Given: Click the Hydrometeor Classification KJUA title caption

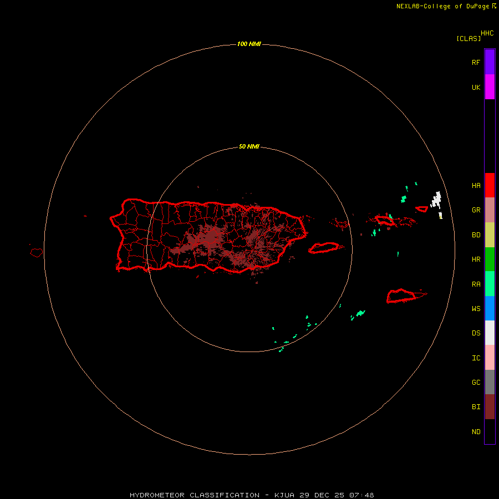Looking at the screenshot, I should click(252, 495).
